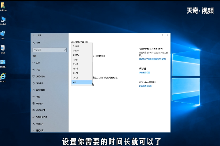Open the feedback link under 让 Windows 变得更好

click(x=145, y=86)
